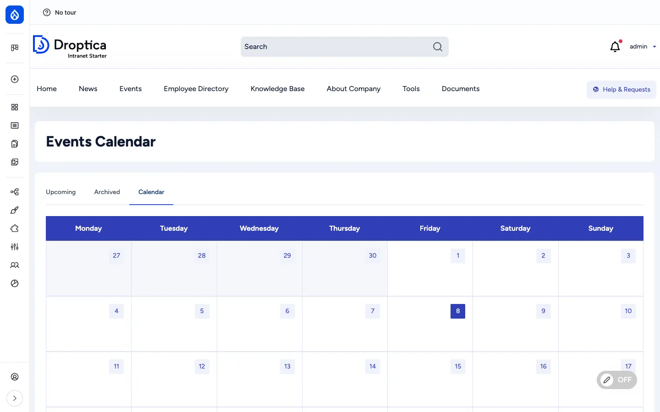Click the Events Calendar page heading
The height and width of the screenshot is (412, 660).
click(101, 142)
